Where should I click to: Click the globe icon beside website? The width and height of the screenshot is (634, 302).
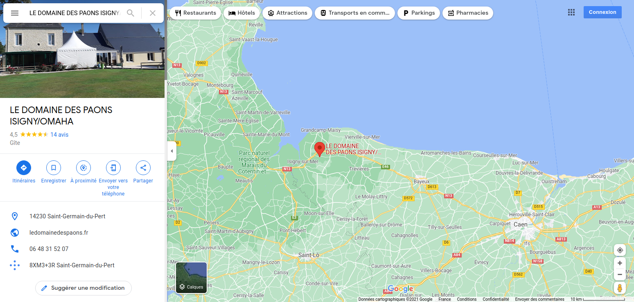15,233
